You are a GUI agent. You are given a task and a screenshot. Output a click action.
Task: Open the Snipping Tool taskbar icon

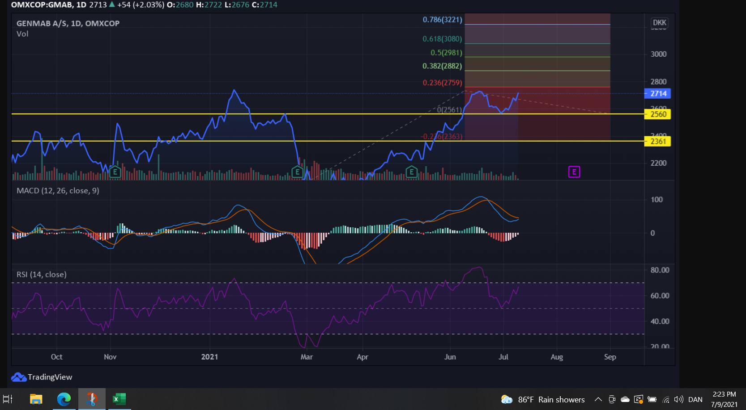tap(92, 399)
